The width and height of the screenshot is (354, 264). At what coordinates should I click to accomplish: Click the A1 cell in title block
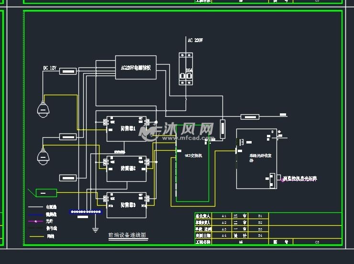click(224, 216)
